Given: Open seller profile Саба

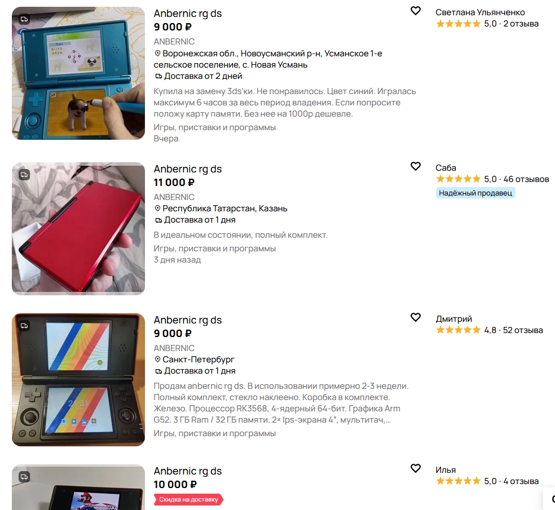Looking at the screenshot, I should (446, 167).
